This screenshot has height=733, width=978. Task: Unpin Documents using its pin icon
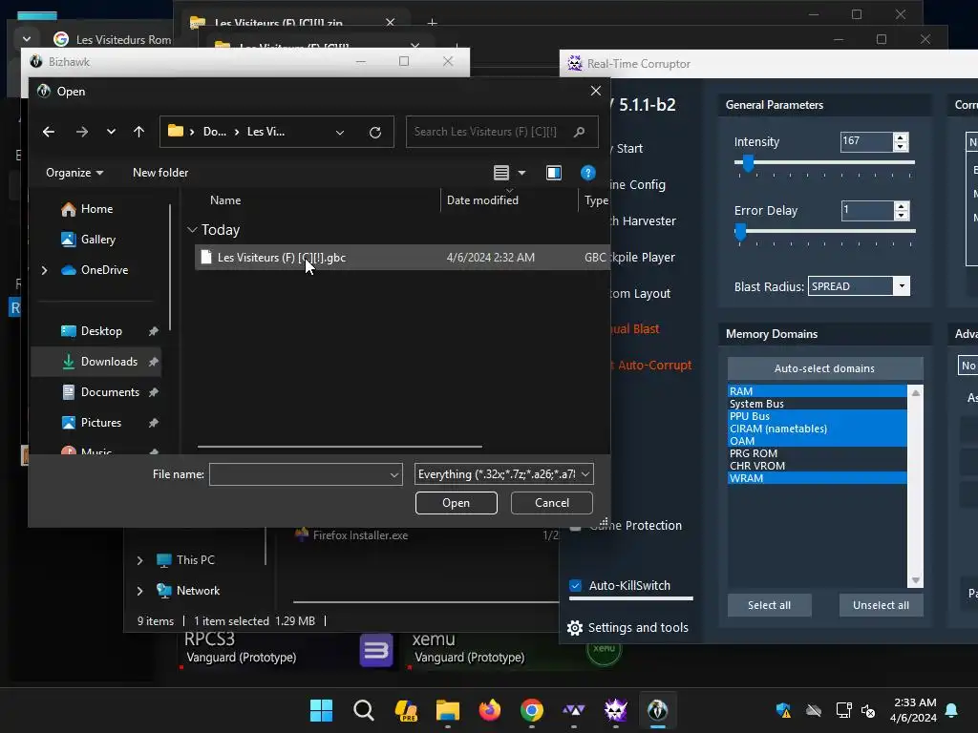(154, 392)
